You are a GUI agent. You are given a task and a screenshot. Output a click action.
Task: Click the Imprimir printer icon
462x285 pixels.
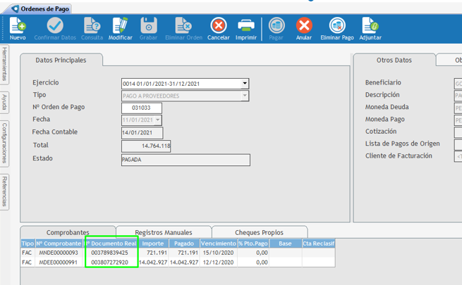click(246, 27)
